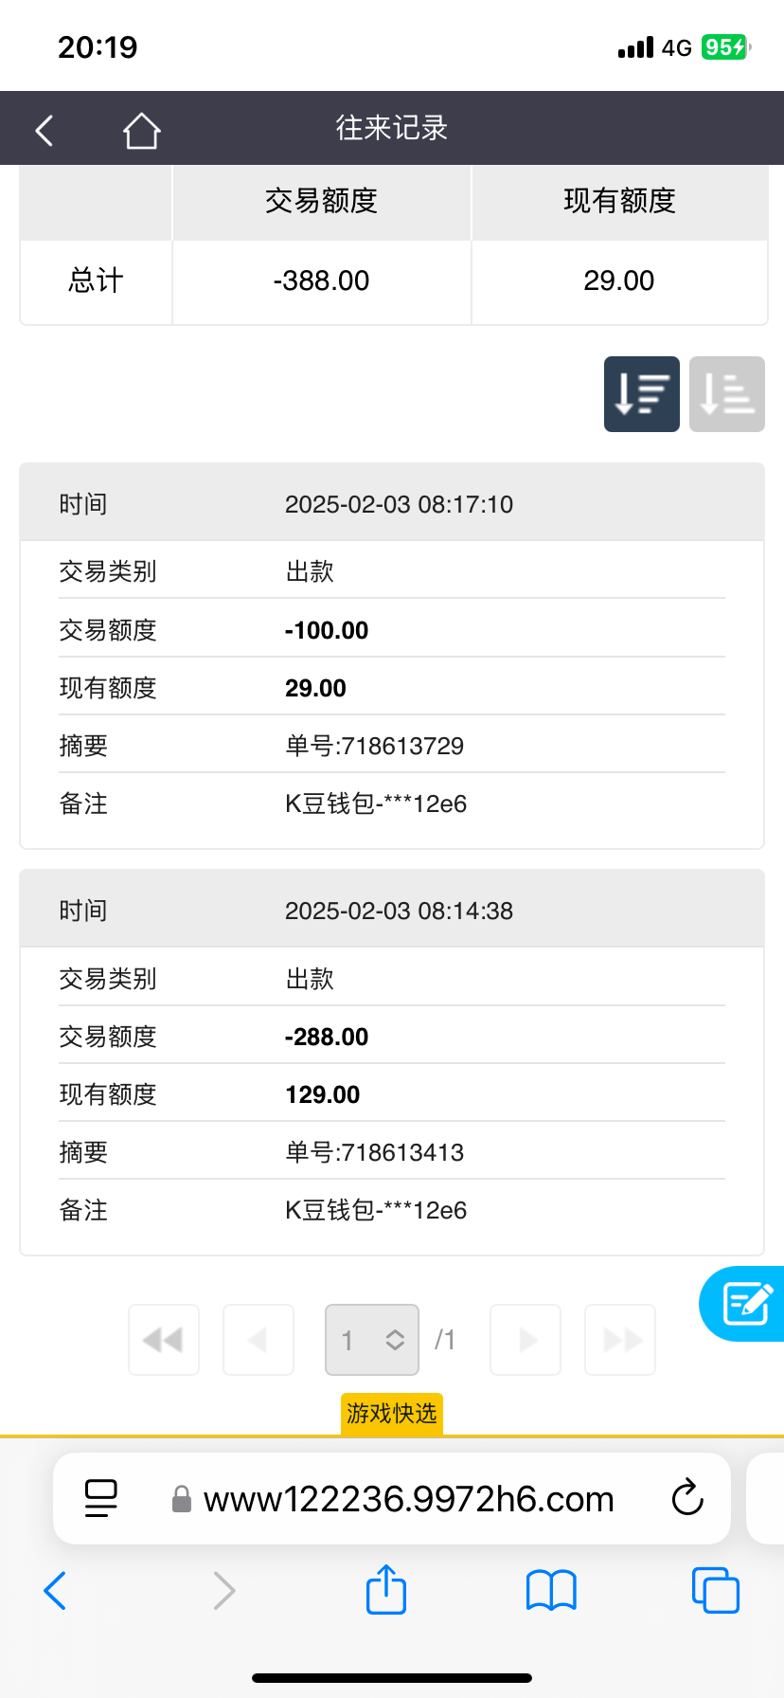Show all open Safari tabs
This screenshot has height=1698, width=784.
click(x=715, y=1590)
